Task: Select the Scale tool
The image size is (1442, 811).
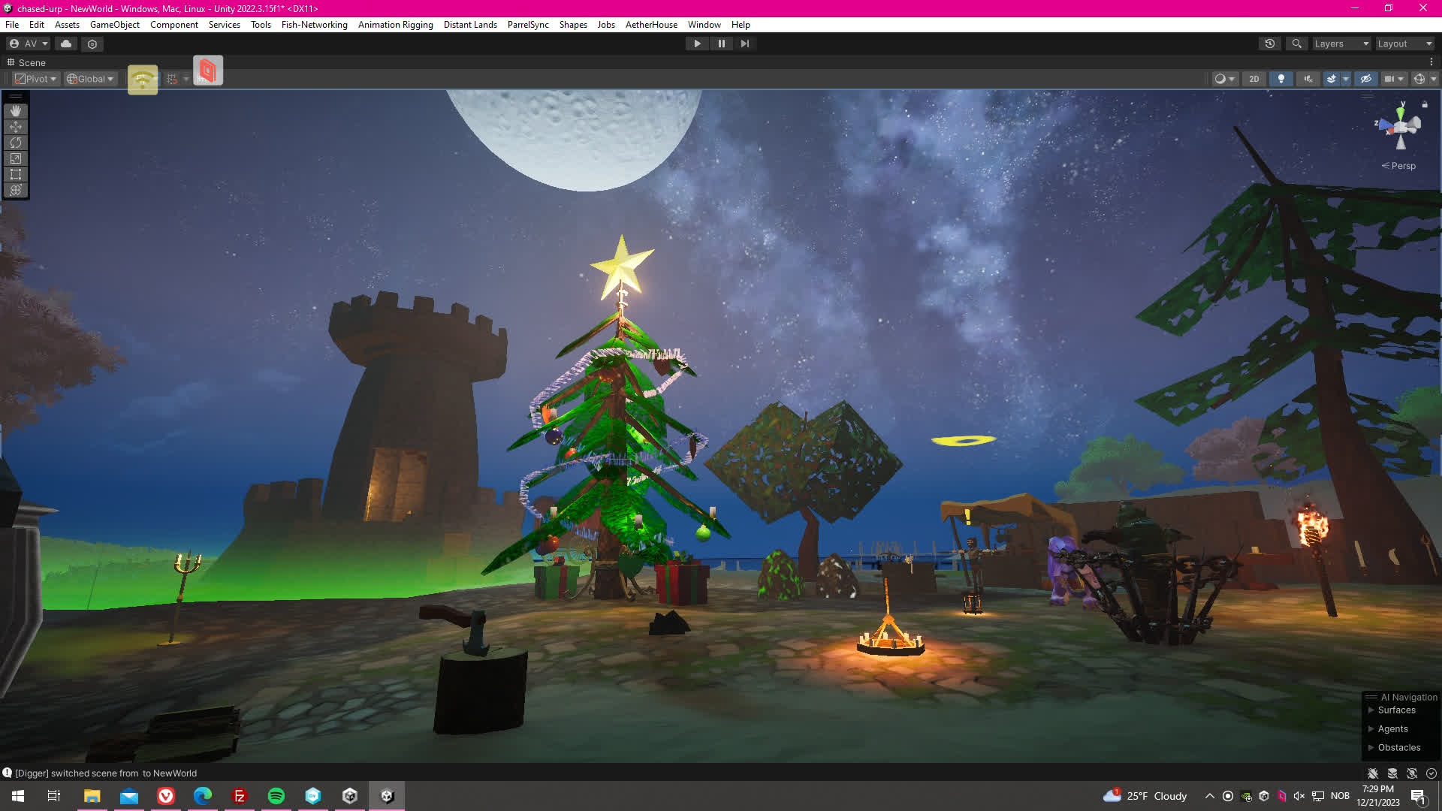Action: tap(16, 158)
